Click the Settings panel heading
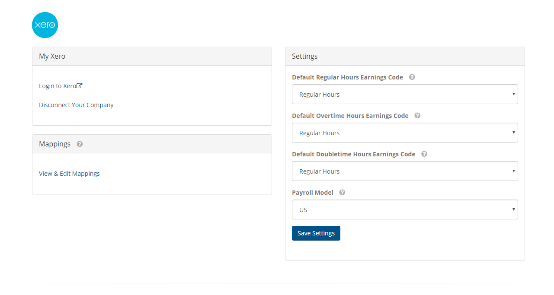This screenshot has height=295, width=554. (x=305, y=56)
